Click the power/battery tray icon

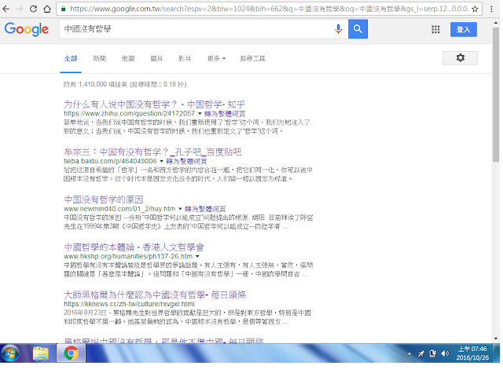pos(433,353)
